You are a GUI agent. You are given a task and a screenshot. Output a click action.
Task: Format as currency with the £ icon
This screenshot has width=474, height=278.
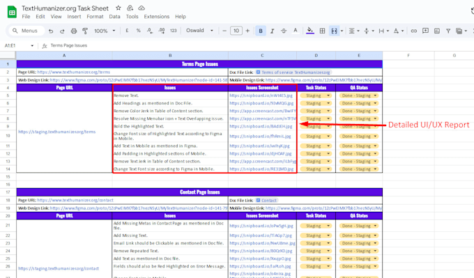point(127,31)
